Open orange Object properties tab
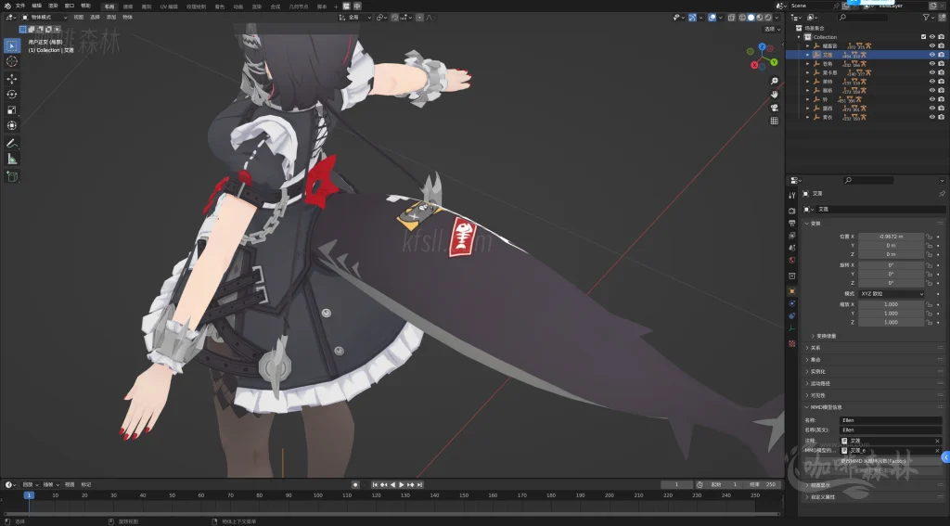The image size is (950, 526). [x=792, y=291]
